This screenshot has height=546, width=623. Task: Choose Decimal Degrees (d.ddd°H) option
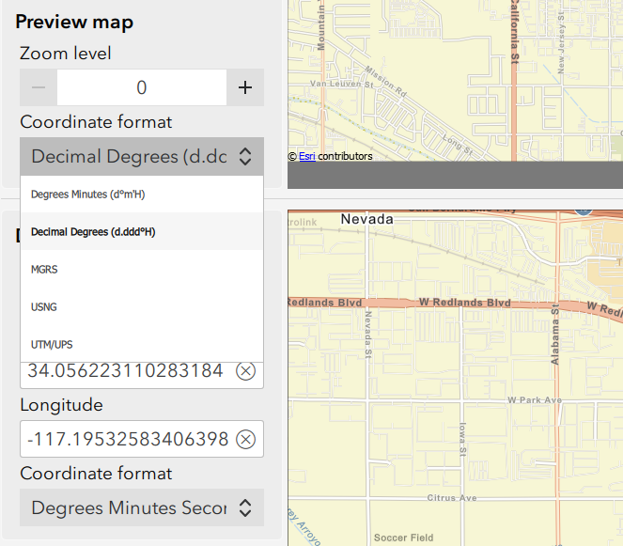click(x=142, y=232)
